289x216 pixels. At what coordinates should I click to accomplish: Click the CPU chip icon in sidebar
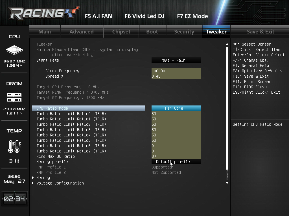click(14, 50)
